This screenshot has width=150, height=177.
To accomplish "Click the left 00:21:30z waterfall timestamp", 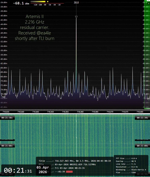I will (7, 118).
